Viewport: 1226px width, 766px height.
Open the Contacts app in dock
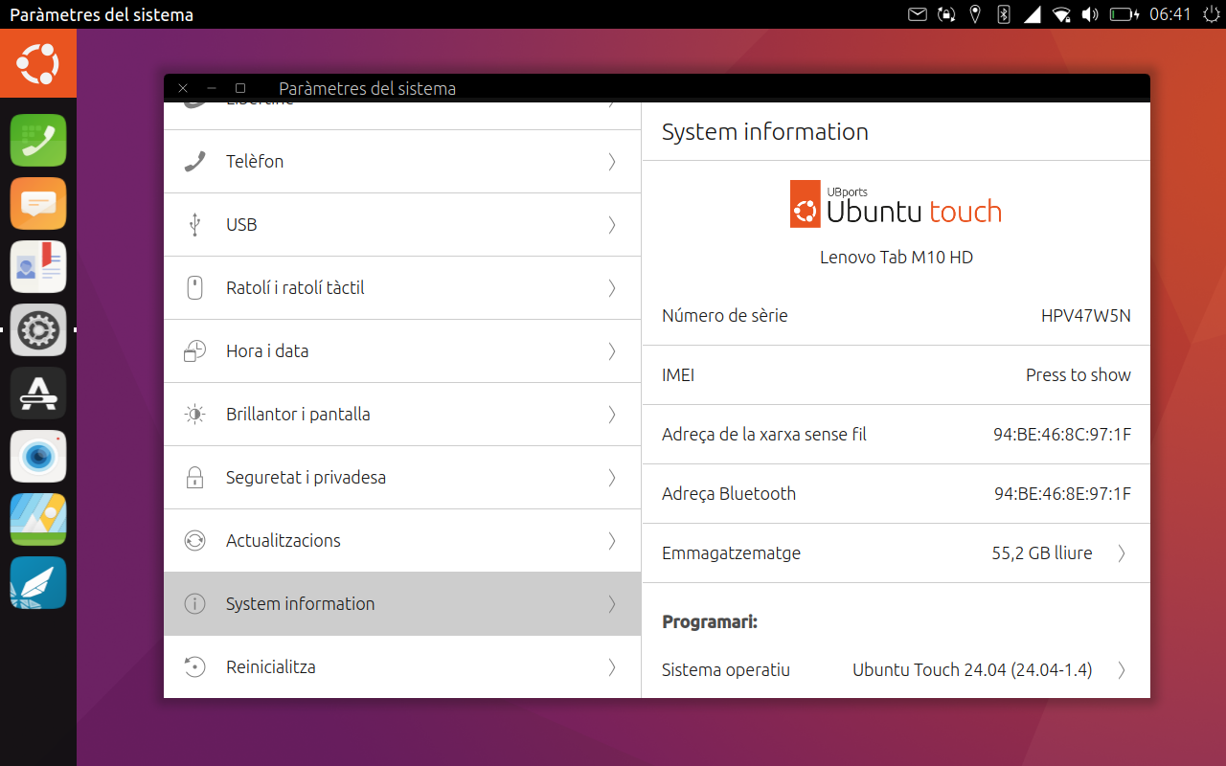click(38, 267)
